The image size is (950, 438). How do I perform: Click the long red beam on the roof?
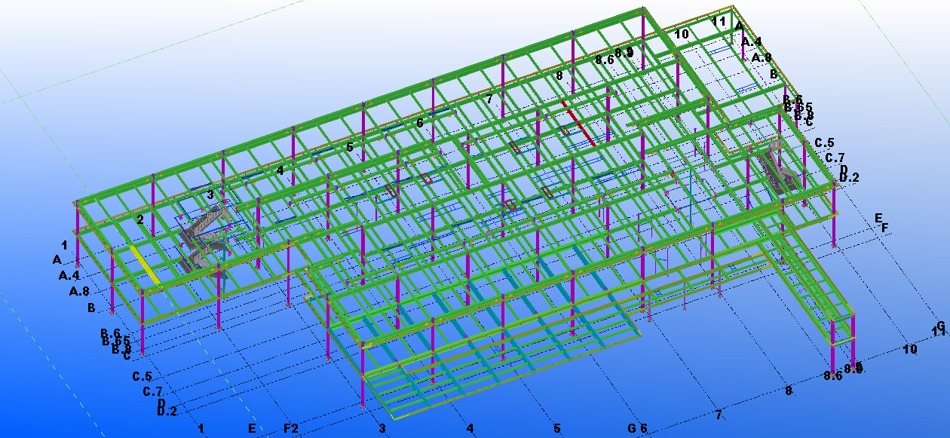(580, 123)
